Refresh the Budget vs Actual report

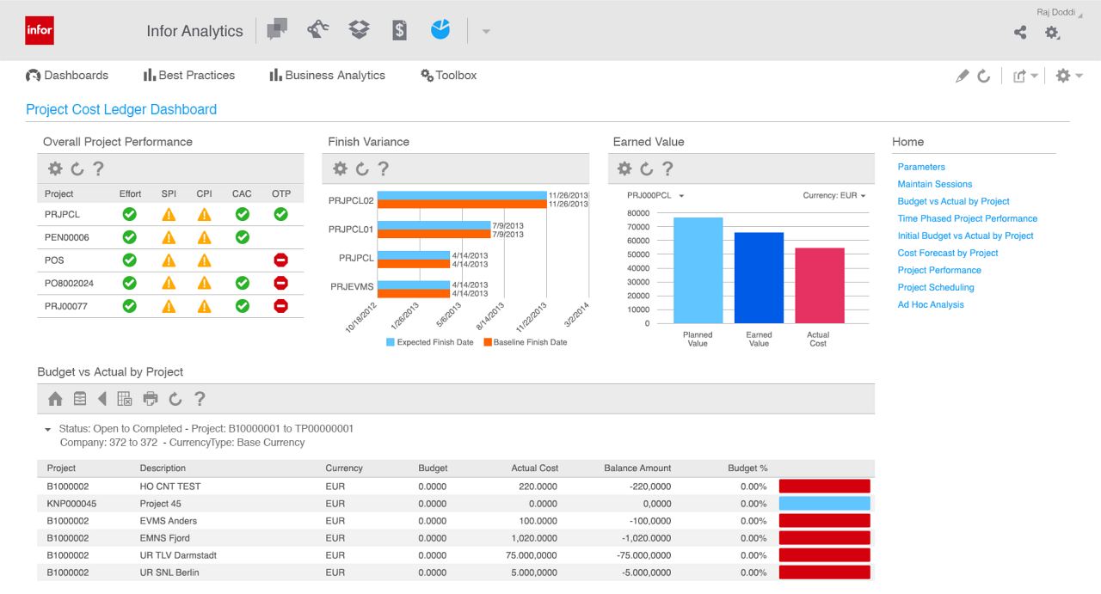click(175, 399)
